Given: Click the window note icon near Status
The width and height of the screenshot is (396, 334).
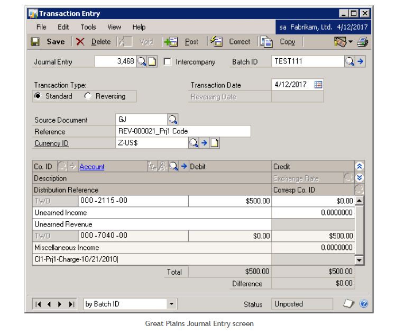Looking at the screenshot, I should click(348, 303).
